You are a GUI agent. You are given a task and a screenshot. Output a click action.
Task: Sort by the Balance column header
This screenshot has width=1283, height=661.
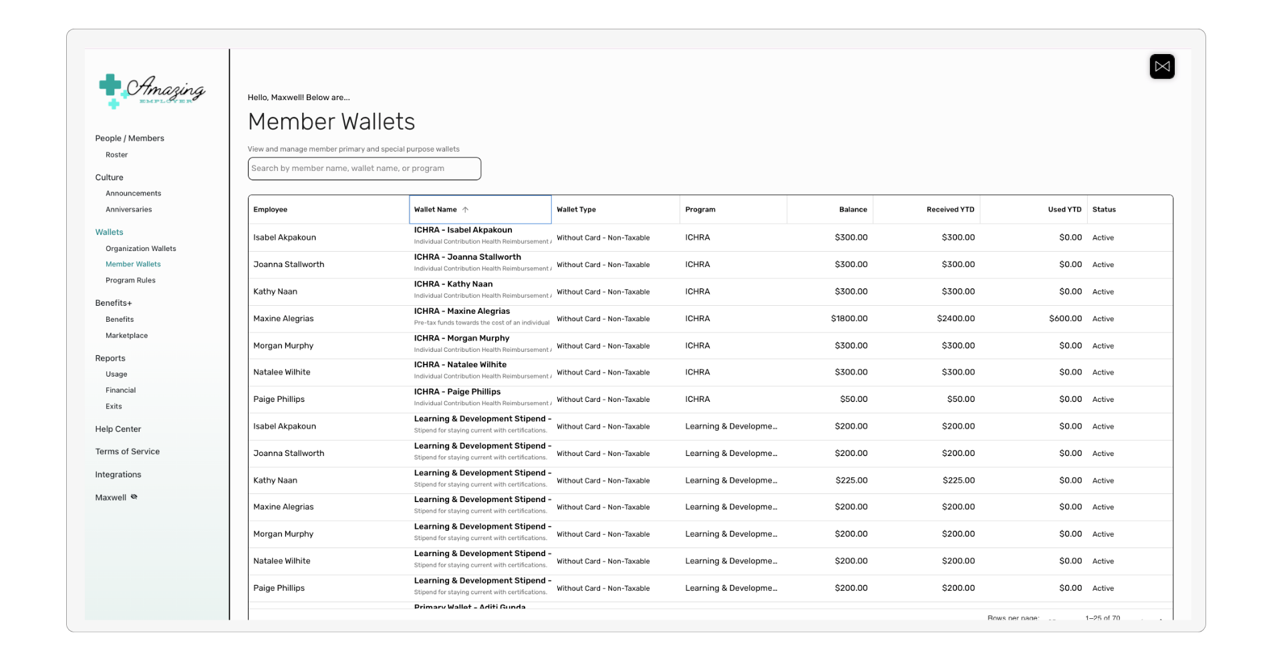pos(853,210)
